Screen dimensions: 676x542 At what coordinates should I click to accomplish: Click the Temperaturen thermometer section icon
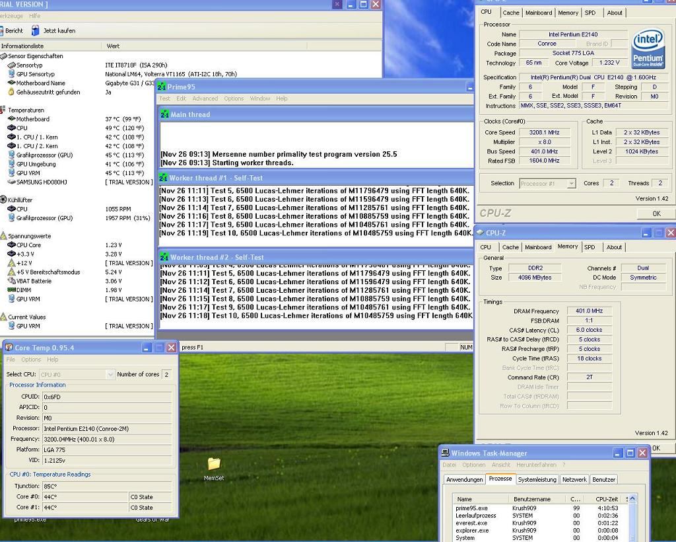click(x=3, y=110)
